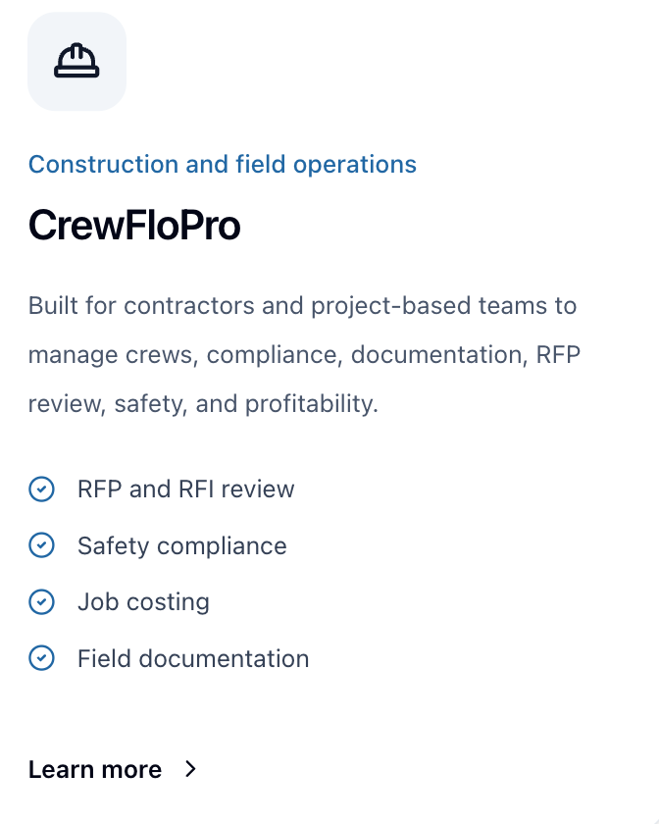Click the line starting "manage crews, compliance"
The height and width of the screenshot is (824, 659).
point(304,354)
